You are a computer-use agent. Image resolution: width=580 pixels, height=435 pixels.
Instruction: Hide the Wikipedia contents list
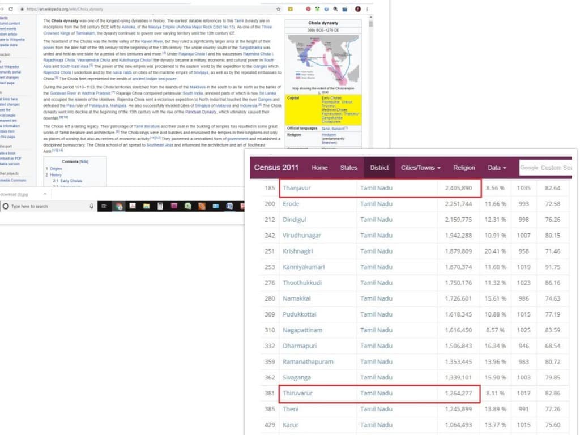(x=84, y=161)
